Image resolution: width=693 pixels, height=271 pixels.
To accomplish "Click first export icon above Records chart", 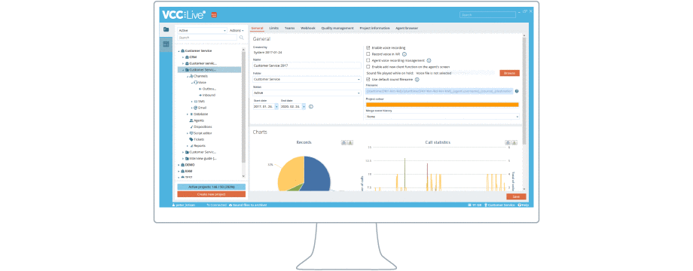I will (343, 142).
